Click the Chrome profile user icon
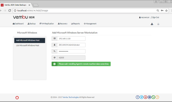Image resolution: width=172 pixels, height=102 pixels. click(x=156, y=2)
